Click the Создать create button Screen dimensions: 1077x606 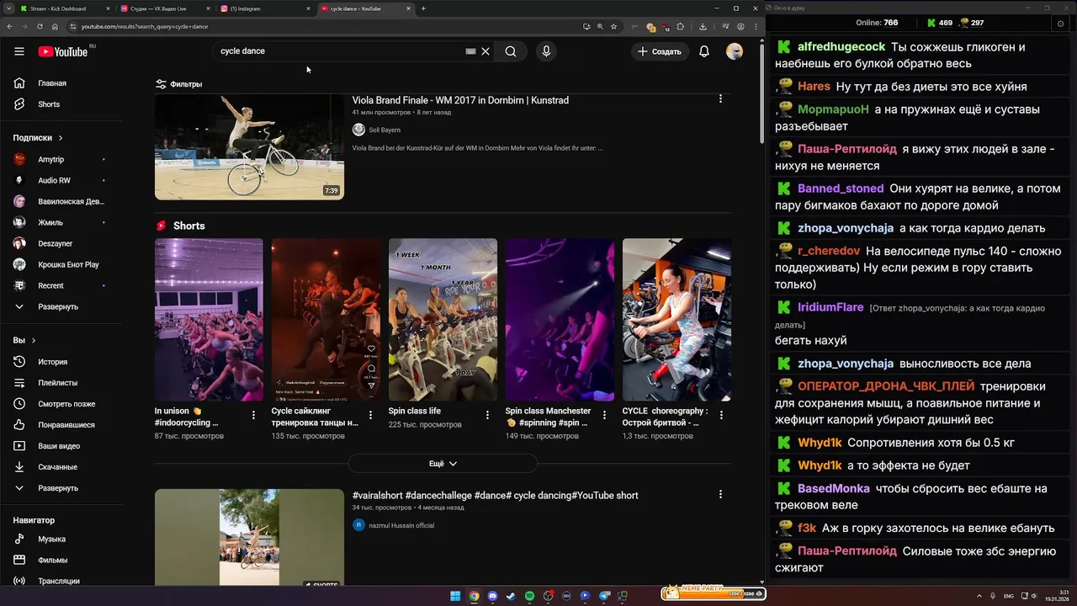(x=660, y=51)
